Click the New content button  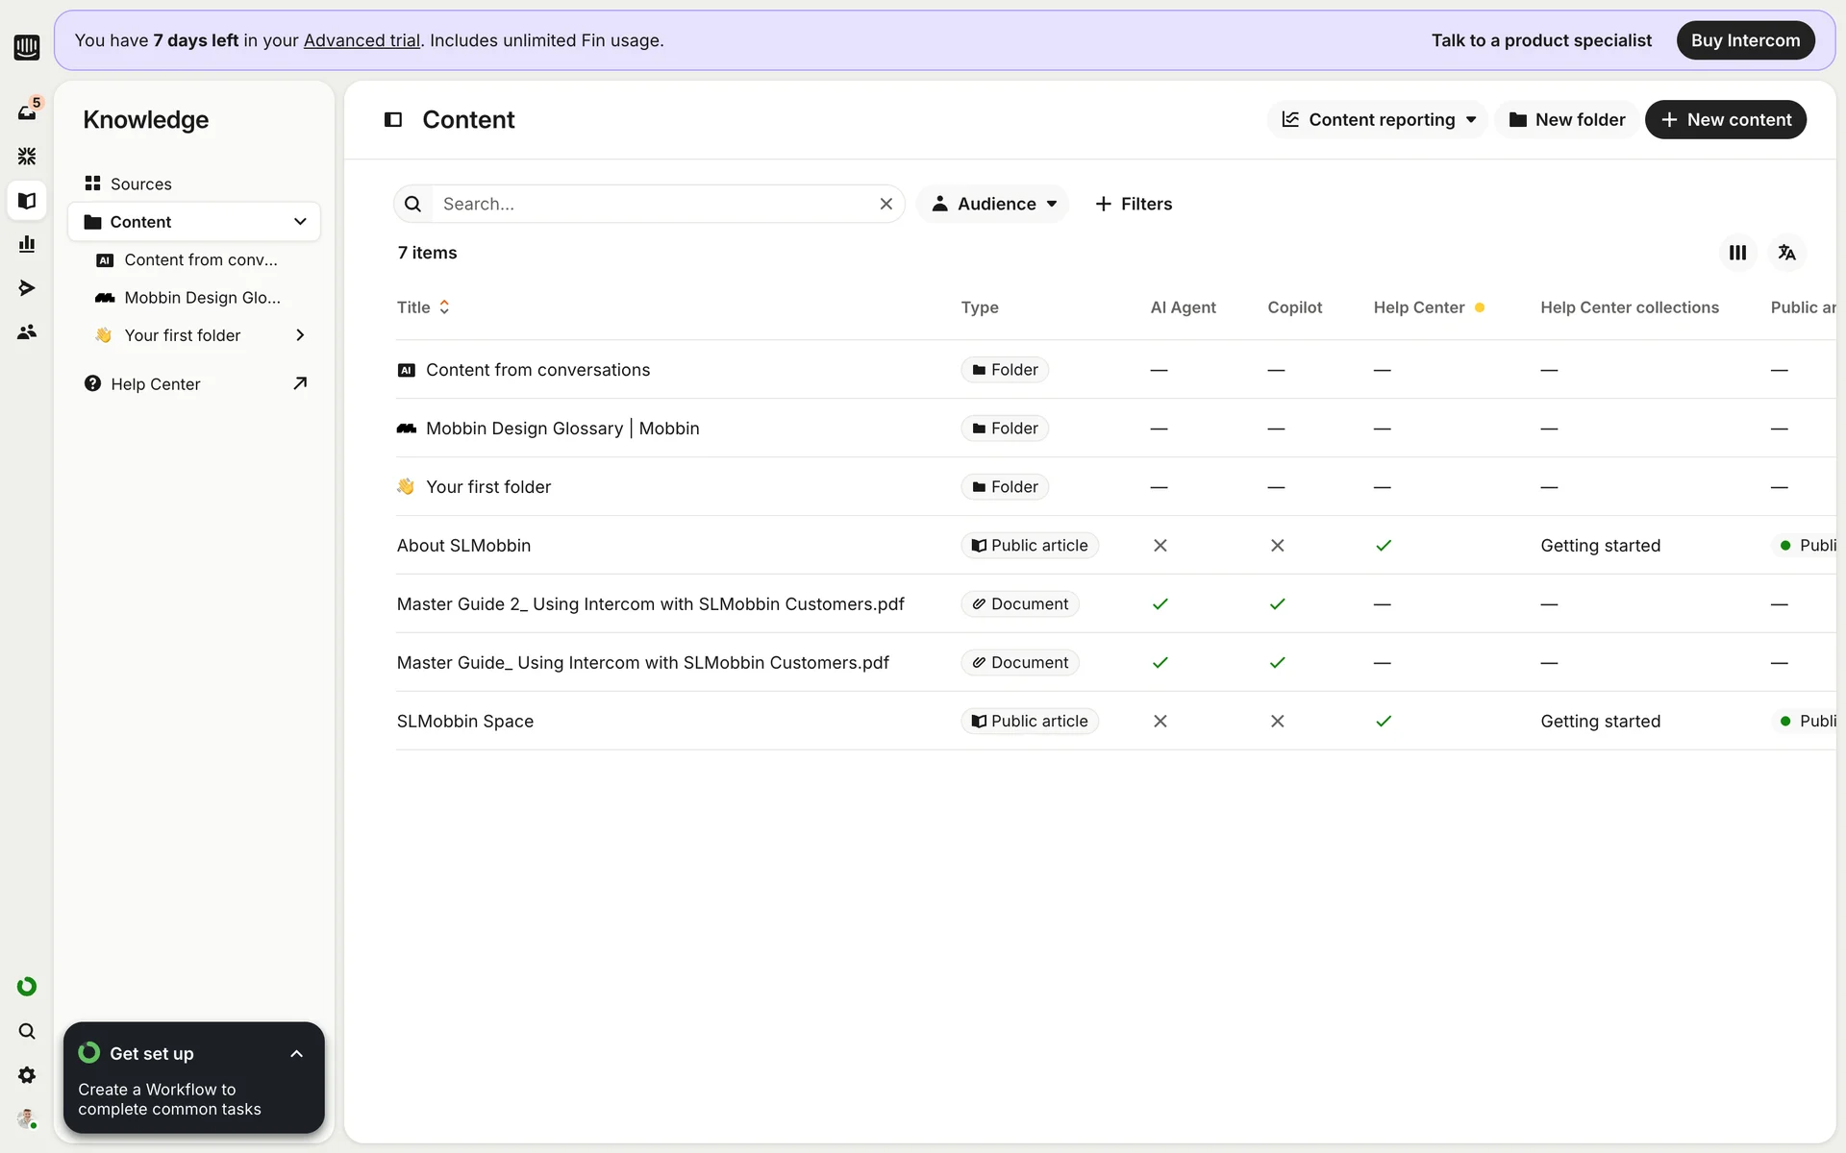(x=1725, y=120)
